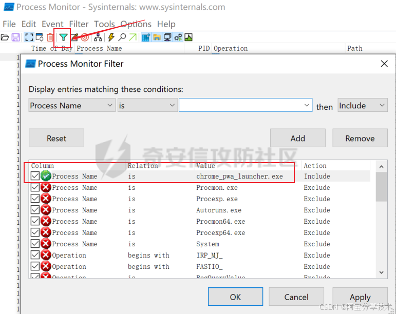Click red exclude icon in Autoruns.exe row

46,210
